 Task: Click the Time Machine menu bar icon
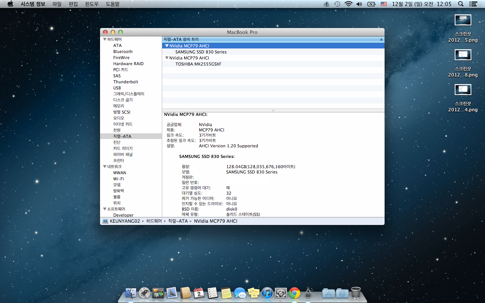click(x=337, y=4)
